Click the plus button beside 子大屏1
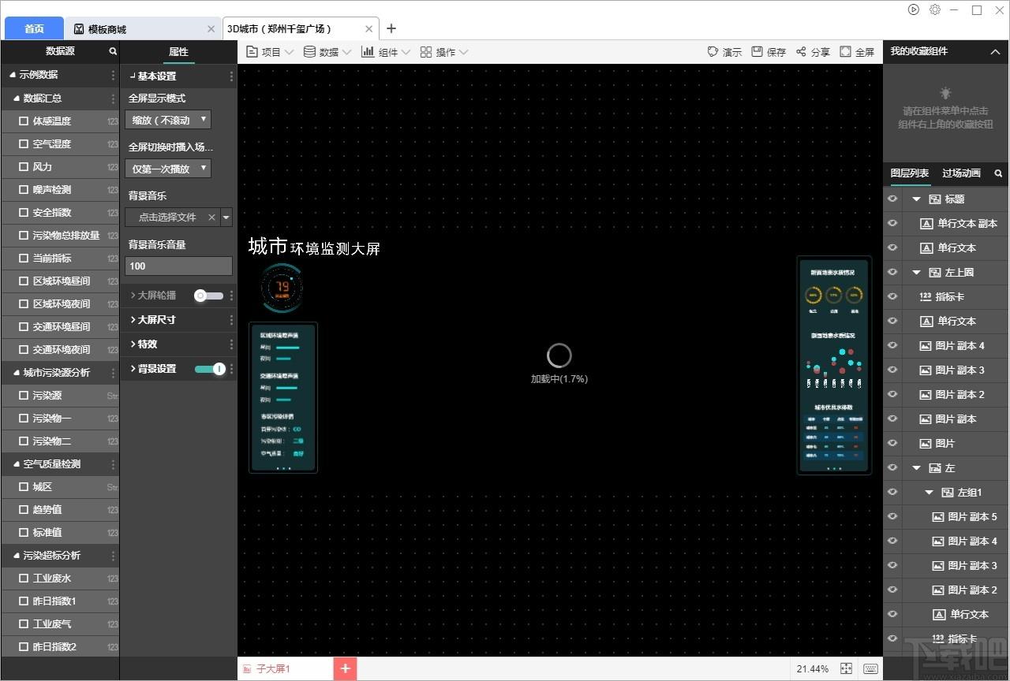The height and width of the screenshot is (681, 1010). 345,668
